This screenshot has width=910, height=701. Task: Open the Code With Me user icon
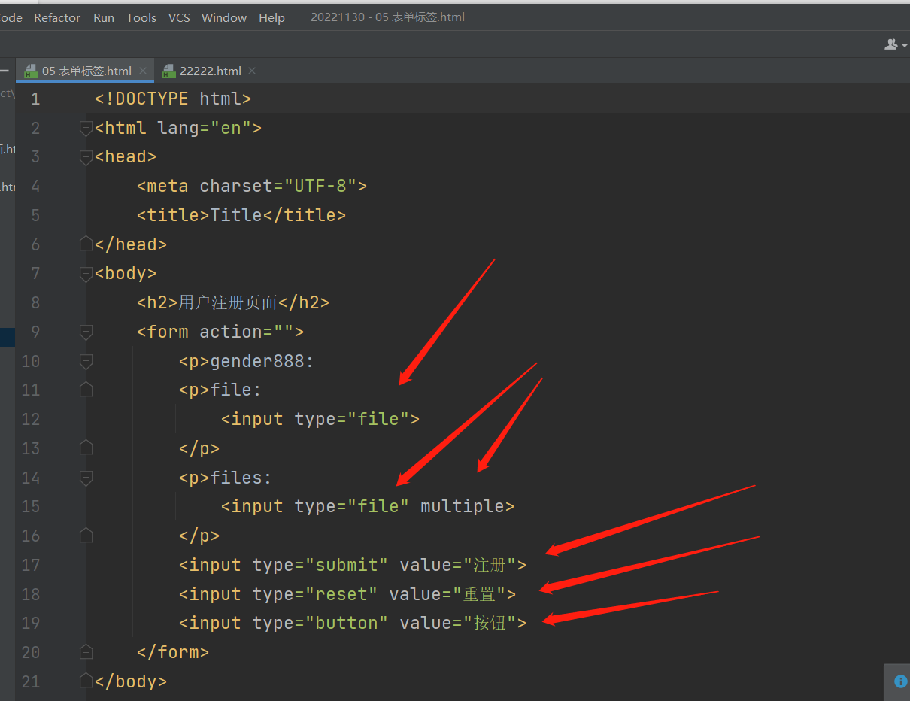click(x=890, y=44)
